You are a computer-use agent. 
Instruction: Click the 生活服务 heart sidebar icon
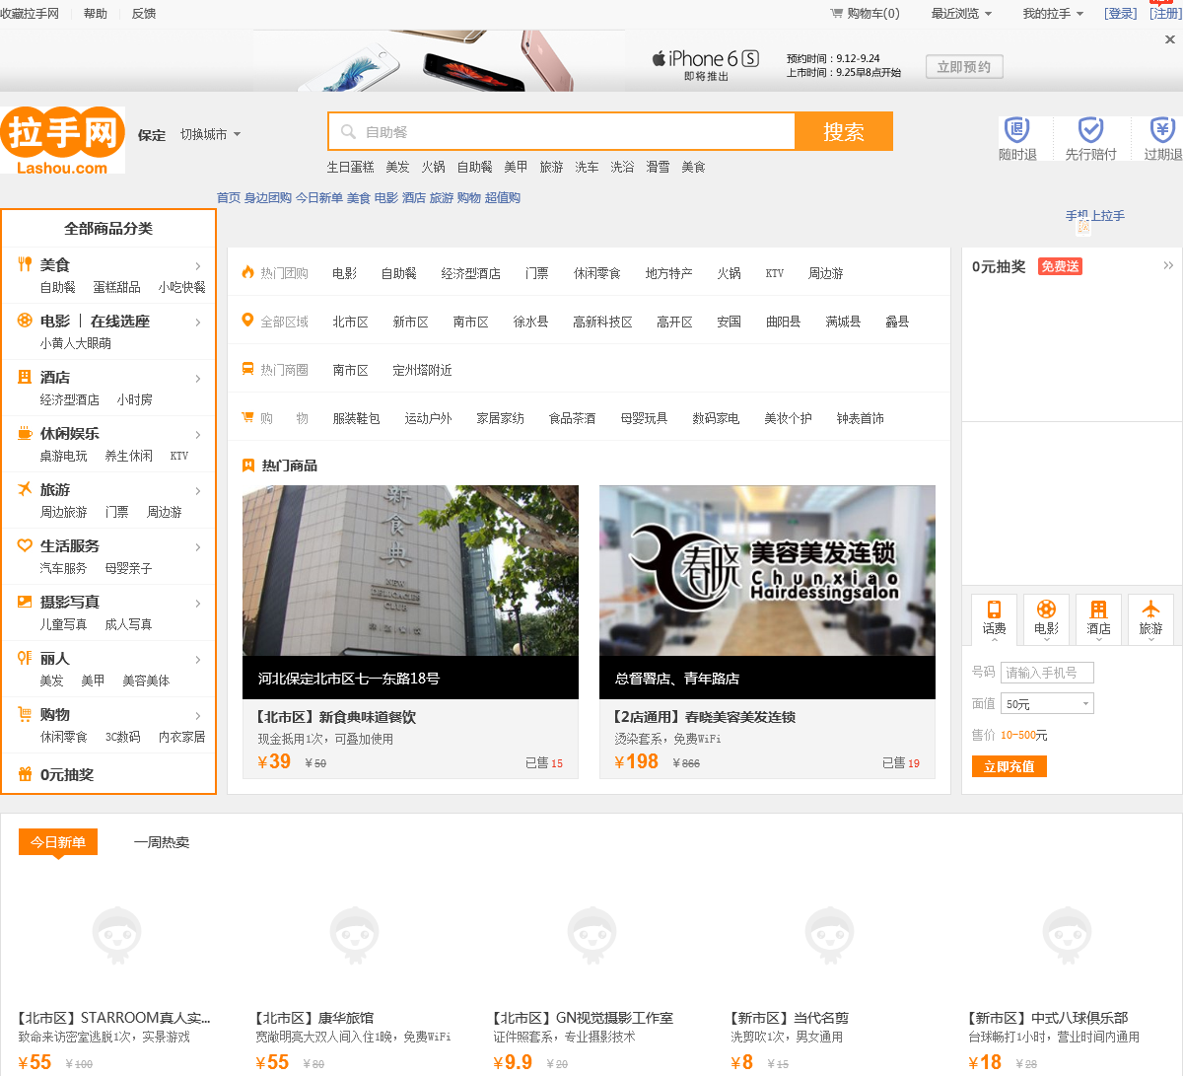(x=25, y=545)
